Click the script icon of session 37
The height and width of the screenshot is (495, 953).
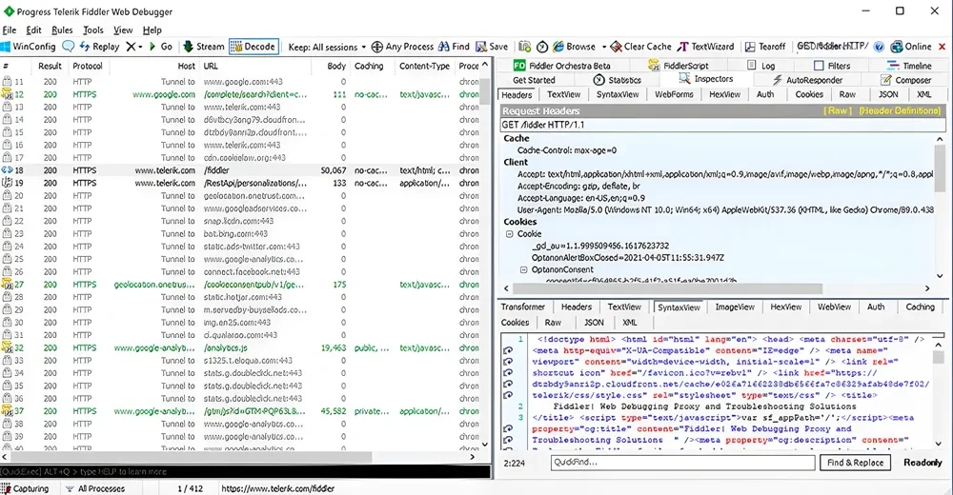coord(7,411)
